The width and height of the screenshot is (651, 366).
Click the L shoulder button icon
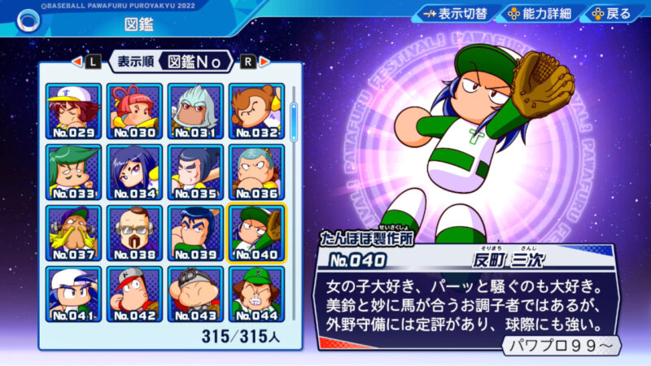pos(93,62)
